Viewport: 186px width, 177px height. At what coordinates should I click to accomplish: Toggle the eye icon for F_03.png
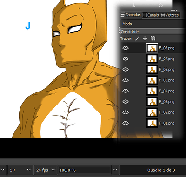(126, 102)
